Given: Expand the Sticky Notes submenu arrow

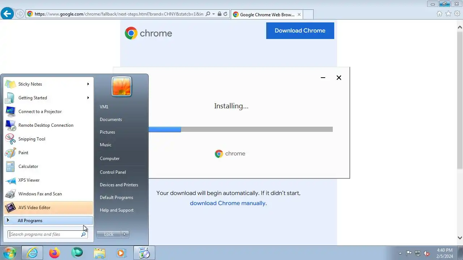Looking at the screenshot, I should [x=88, y=84].
